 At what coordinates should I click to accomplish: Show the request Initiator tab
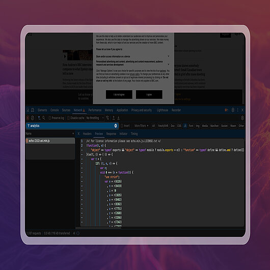tap(123, 133)
